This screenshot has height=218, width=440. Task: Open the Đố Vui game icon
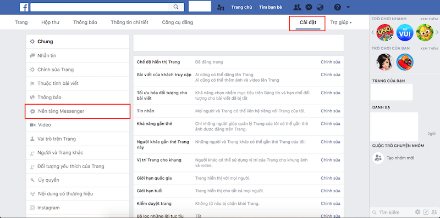[x=405, y=32]
